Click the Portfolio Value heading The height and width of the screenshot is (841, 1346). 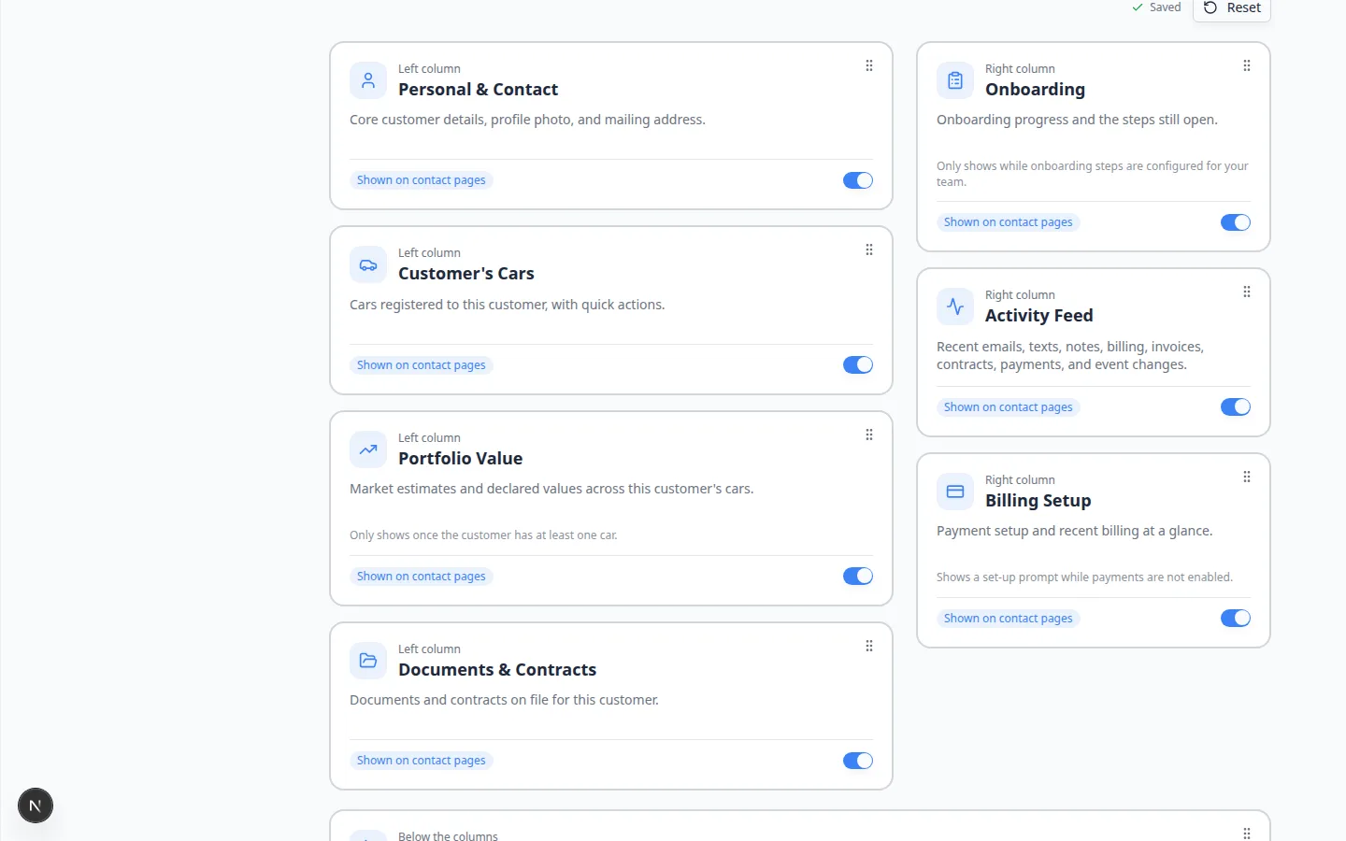460,459
